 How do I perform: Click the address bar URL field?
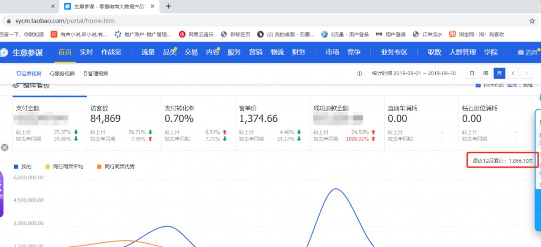point(65,21)
